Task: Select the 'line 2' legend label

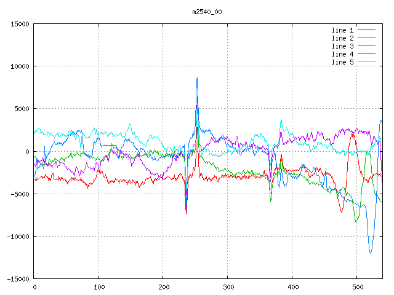Action: pyautogui.click(x=342, y=38)
